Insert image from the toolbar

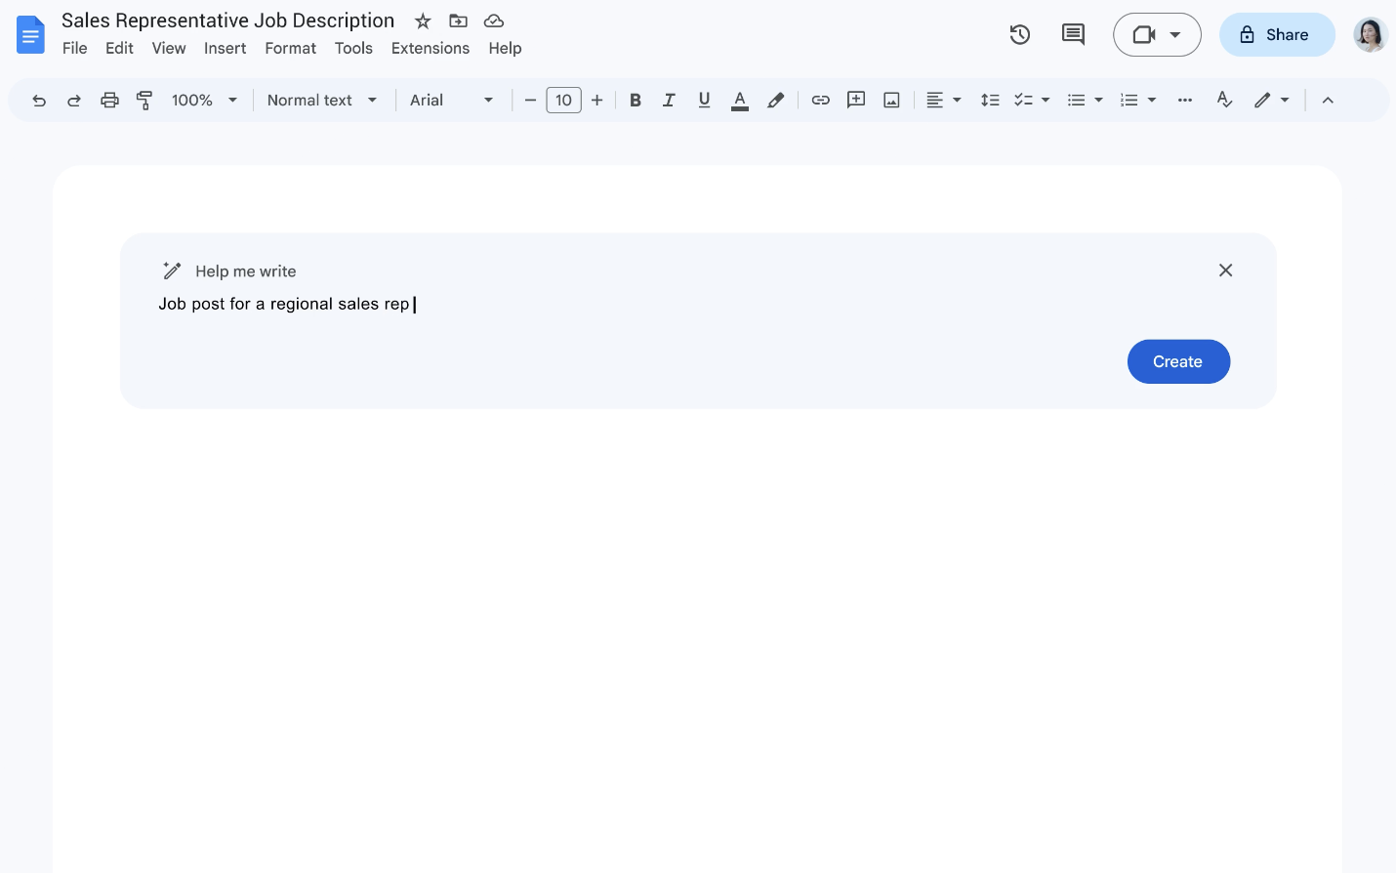point(891,101)
